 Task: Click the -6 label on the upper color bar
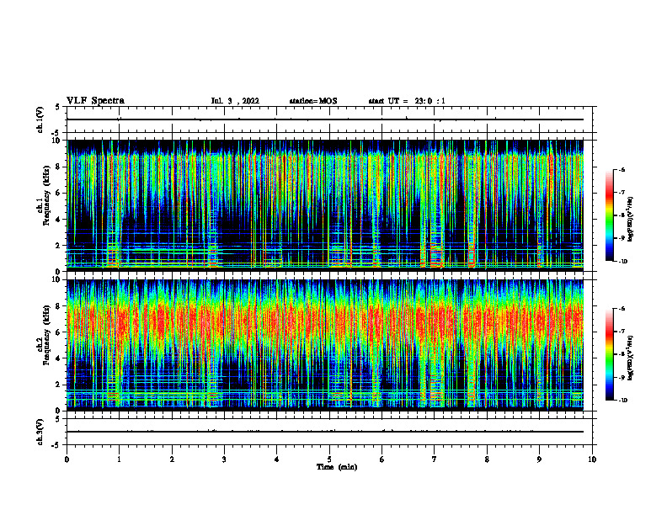622,169
